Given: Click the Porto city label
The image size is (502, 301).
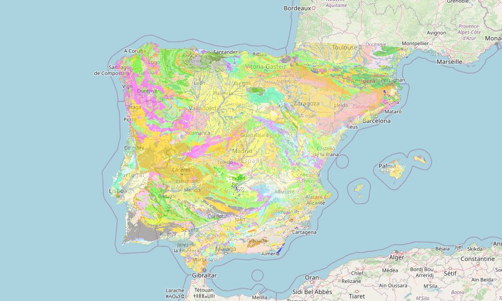Looking at the screenshot, I should [130, 119].
